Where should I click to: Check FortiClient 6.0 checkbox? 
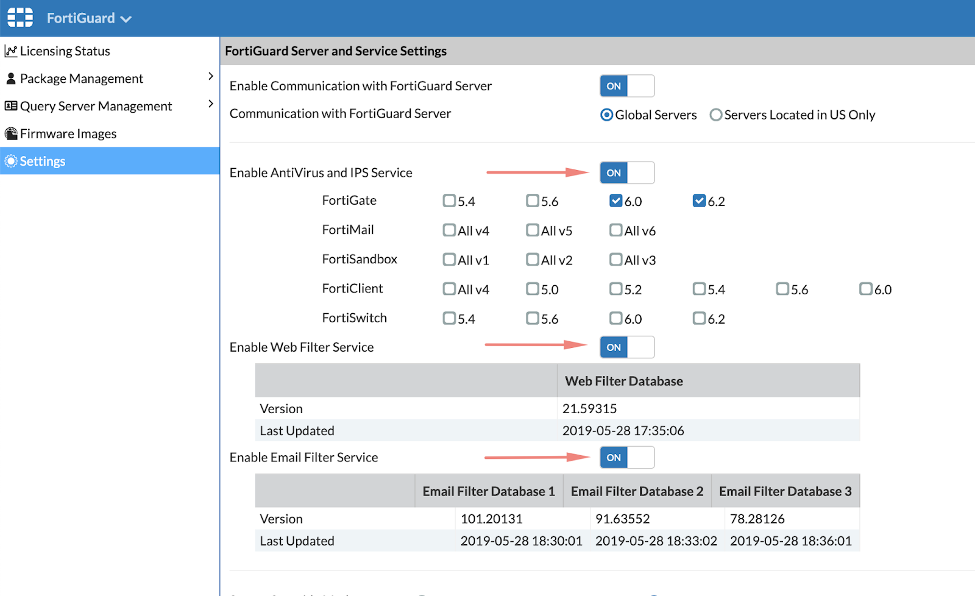pos(866,288)
